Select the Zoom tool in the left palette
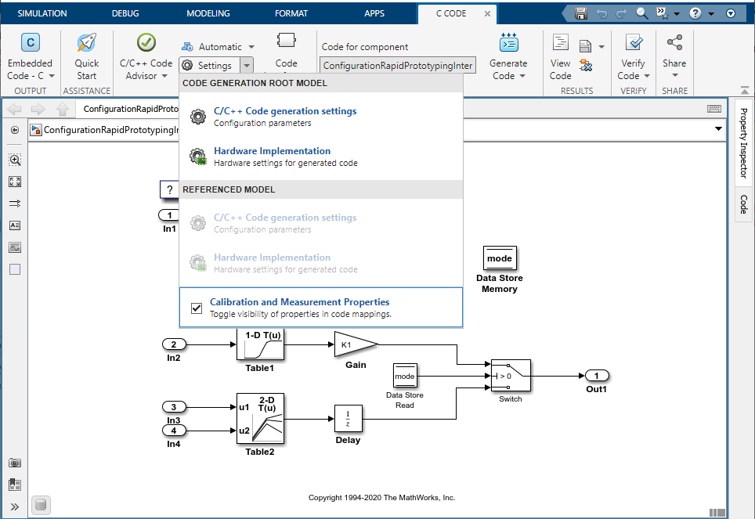The width and height of the screenshot is (755, 519). [x=14, y=159]
